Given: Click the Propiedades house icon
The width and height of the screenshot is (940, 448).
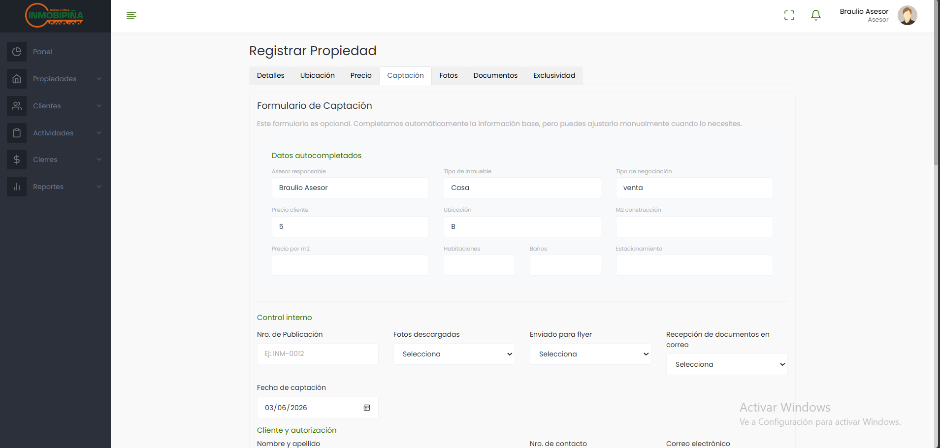Looking at the screenshot, I should (17, 79).
